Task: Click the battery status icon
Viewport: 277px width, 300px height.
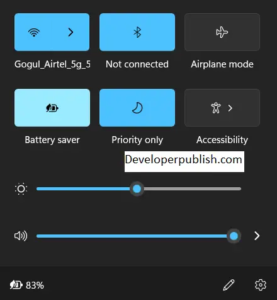Action: (x=16, y=285)
